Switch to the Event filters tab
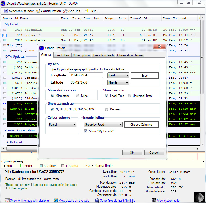This screenshot has height=203, width=206. pos(62,55)
